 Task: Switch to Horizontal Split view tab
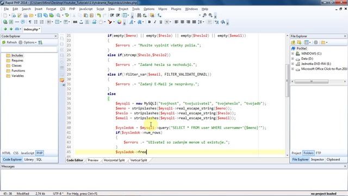point(114,160)
